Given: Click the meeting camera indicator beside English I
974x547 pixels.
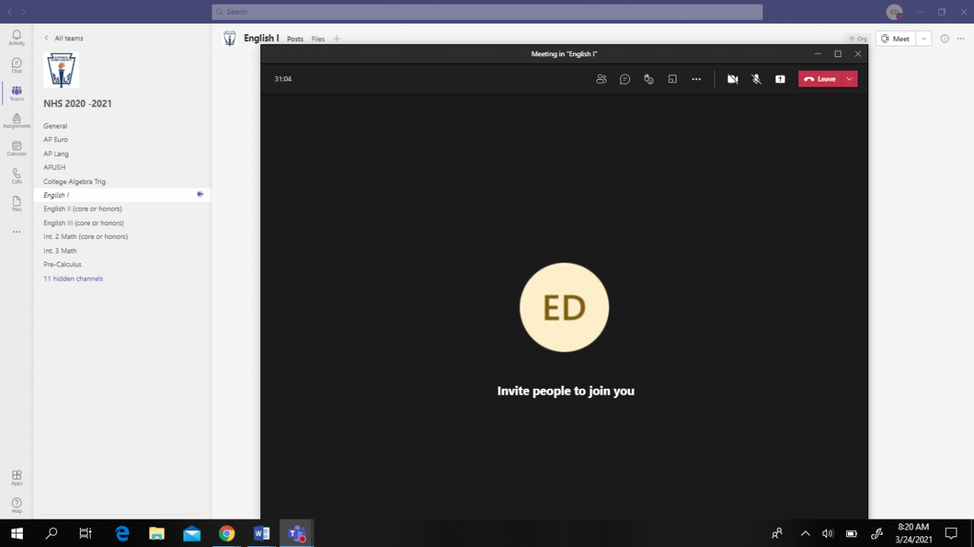Looking at the screenshot, I should pyautogui.click(x=199, y=195).
